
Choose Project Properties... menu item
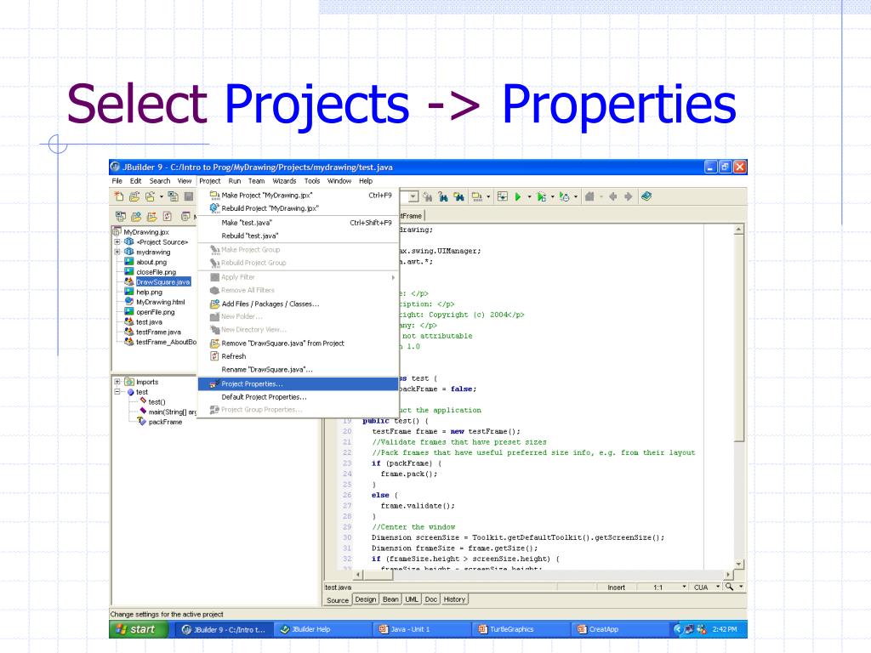point(299,383)
